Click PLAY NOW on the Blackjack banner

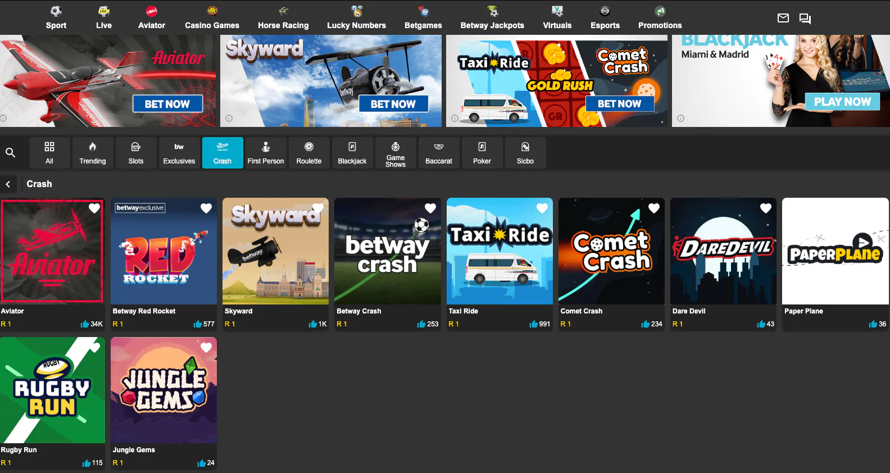coord(842,102)
